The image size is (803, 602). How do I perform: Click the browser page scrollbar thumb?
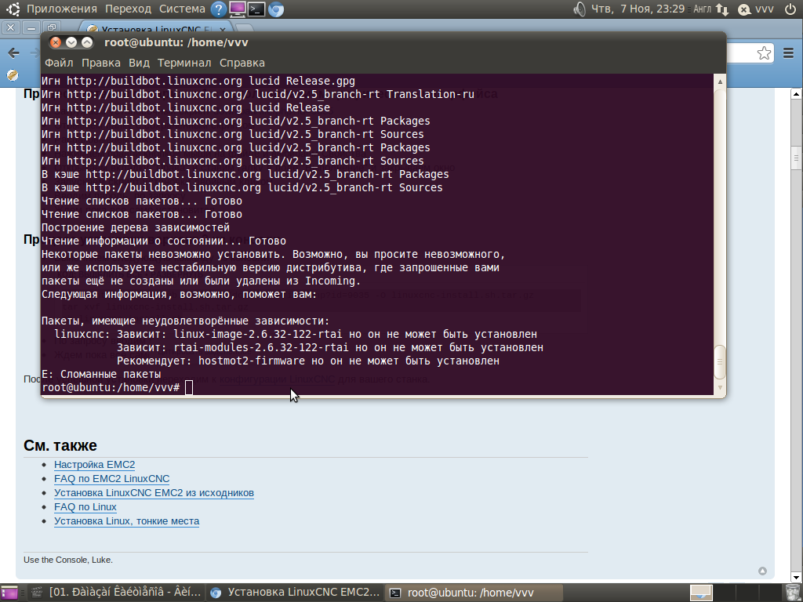pyautogui.click(x=797, y=158)
